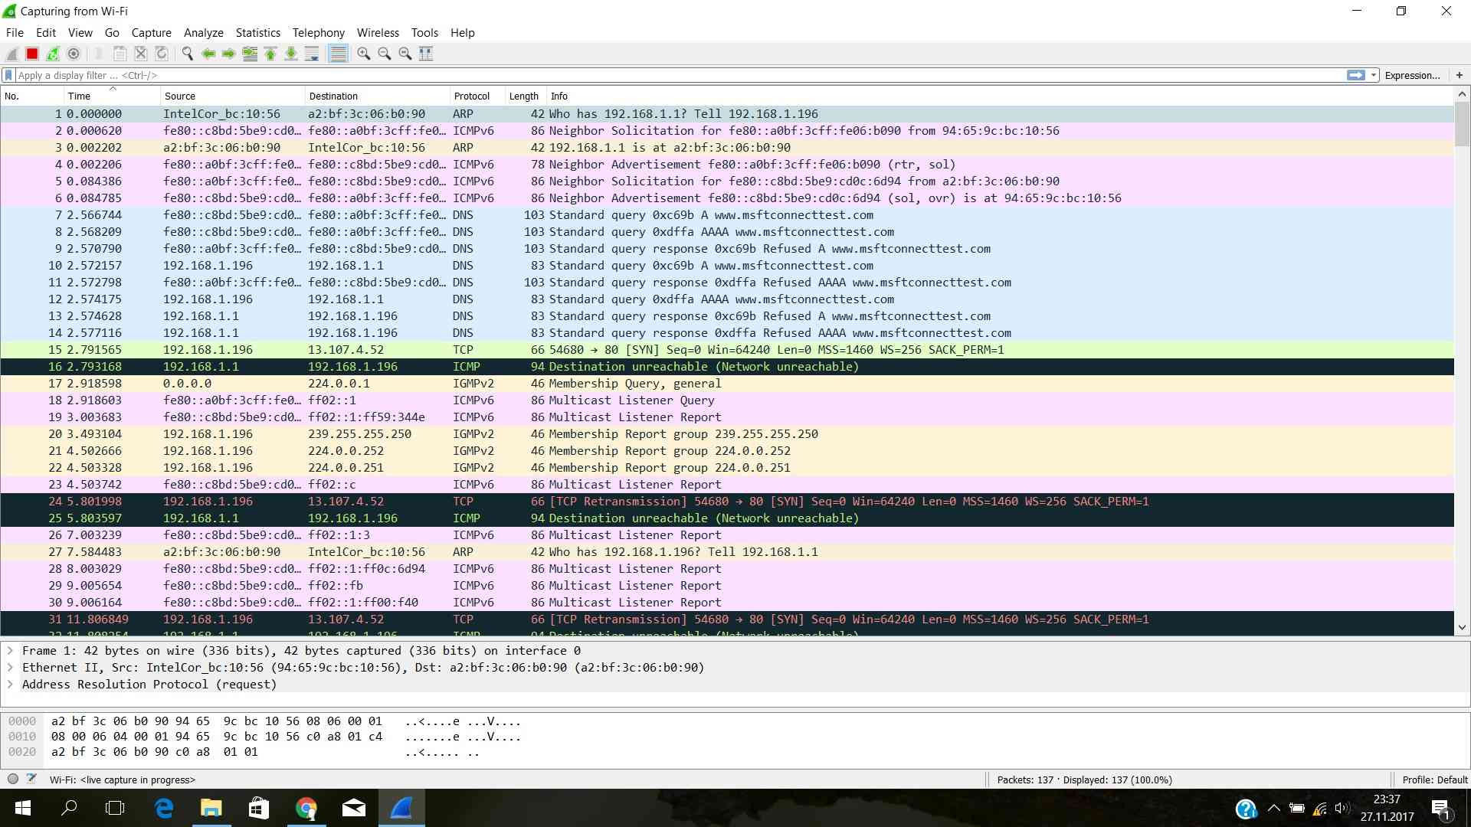Show hidden tray icons chevron

(x=1273, y=808)
